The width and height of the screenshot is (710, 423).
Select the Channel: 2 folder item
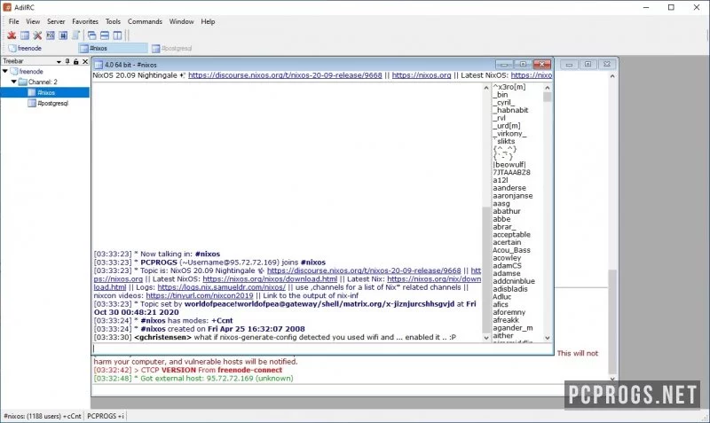43,82
